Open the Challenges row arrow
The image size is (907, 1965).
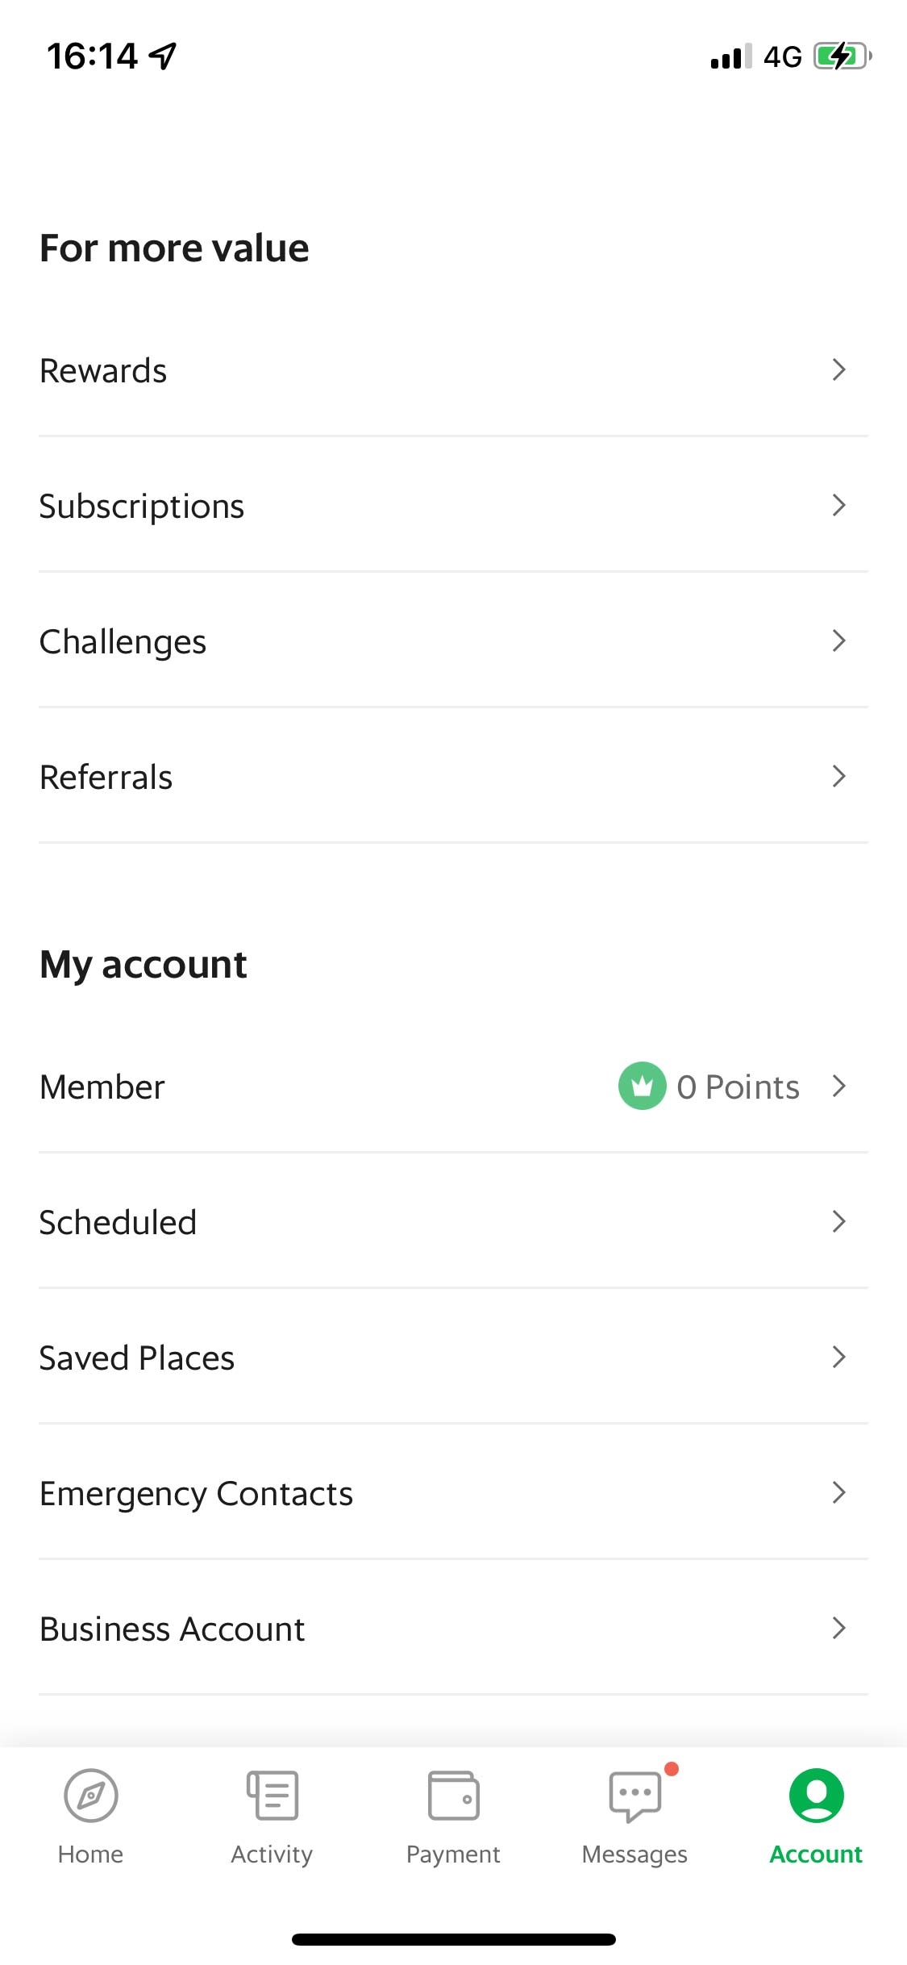pos(838,640)
